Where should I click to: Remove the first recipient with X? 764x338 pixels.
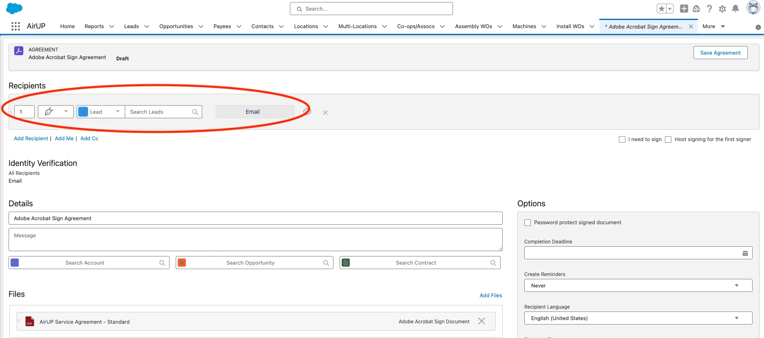click(325, 113)
